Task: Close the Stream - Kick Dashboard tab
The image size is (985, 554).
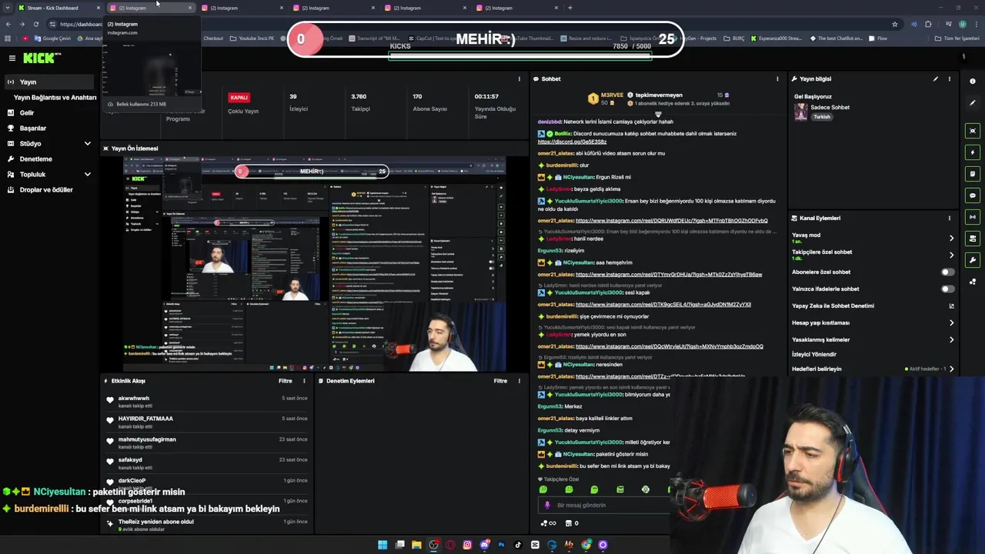Action: click(x=98, y=8)
